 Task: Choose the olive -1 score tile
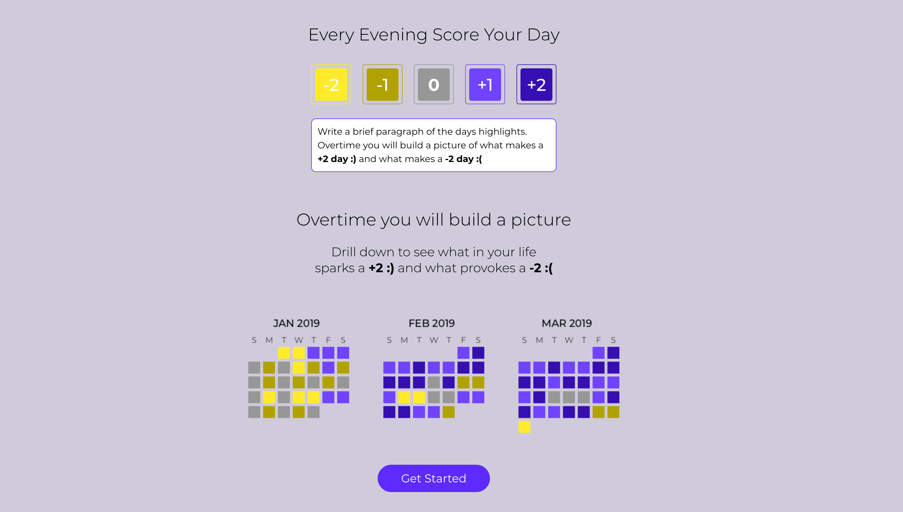click(382, 84)
